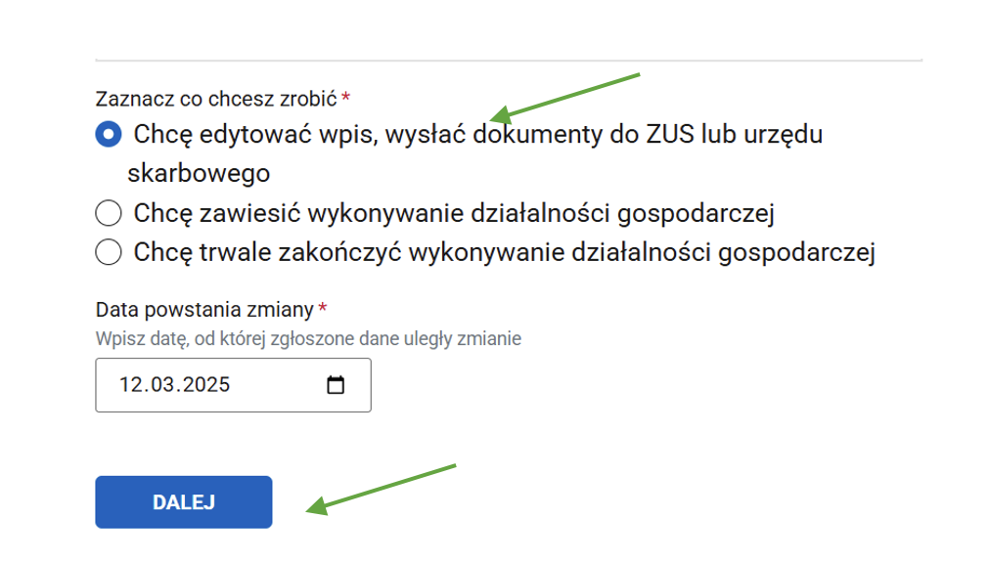Image resolution: width=990 pixels, height=561 pixels.
Task: Select the 'Chcę edytować wpis' radio button
Action: pos(109,134)
